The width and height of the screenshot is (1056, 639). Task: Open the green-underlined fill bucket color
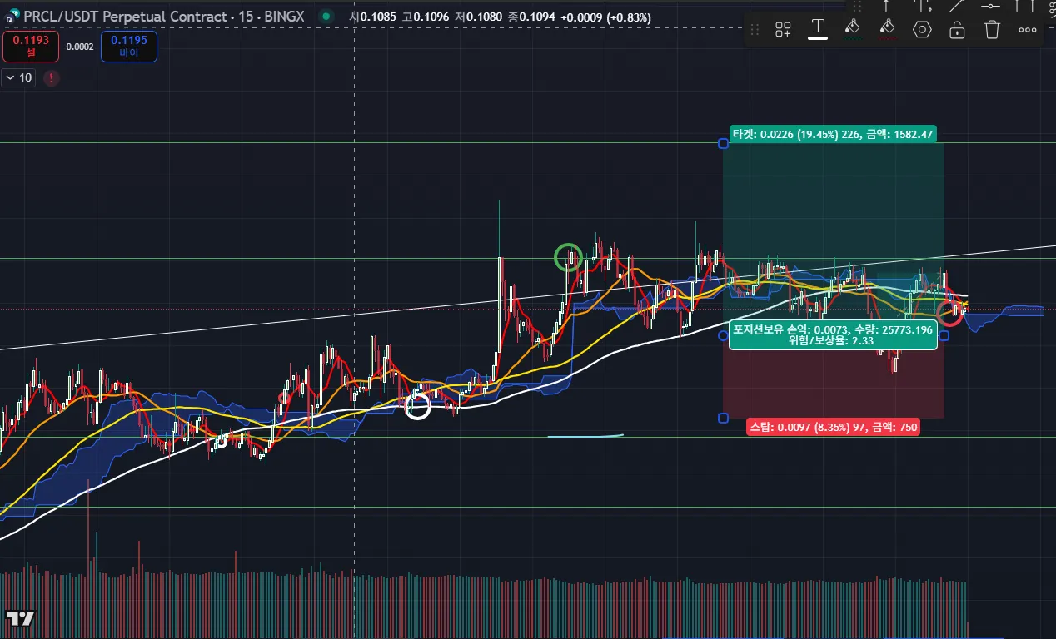click(851, 29)
